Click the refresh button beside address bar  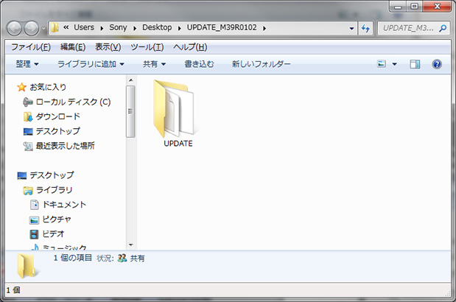(x=365, y=28)
